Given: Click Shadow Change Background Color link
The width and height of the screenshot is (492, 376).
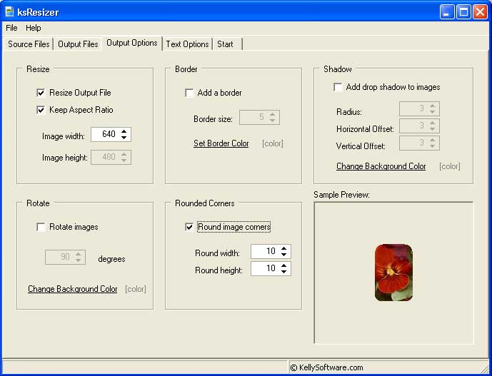Looking at the screenshot, I should point(381,166).
